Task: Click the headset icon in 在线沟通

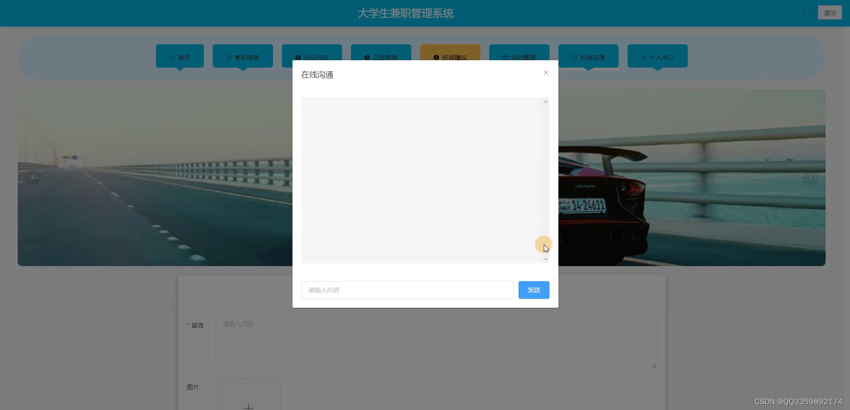Action: click(574, 58)
